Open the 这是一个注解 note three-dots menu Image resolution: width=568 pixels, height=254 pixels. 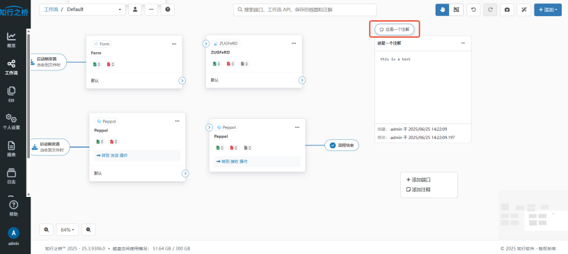[x=463, y=43]
